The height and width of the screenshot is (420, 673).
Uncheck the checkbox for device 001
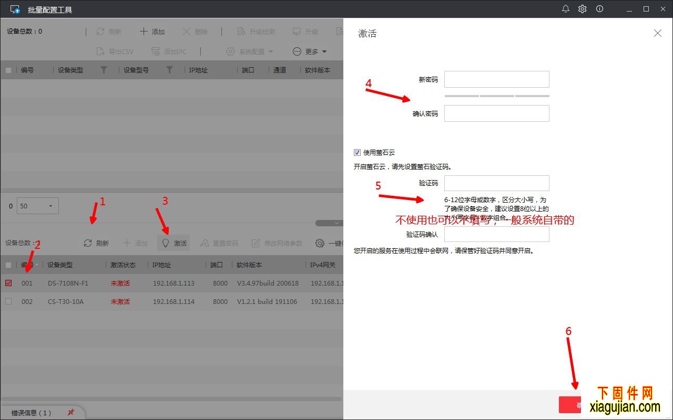click(x=8, y=283)
